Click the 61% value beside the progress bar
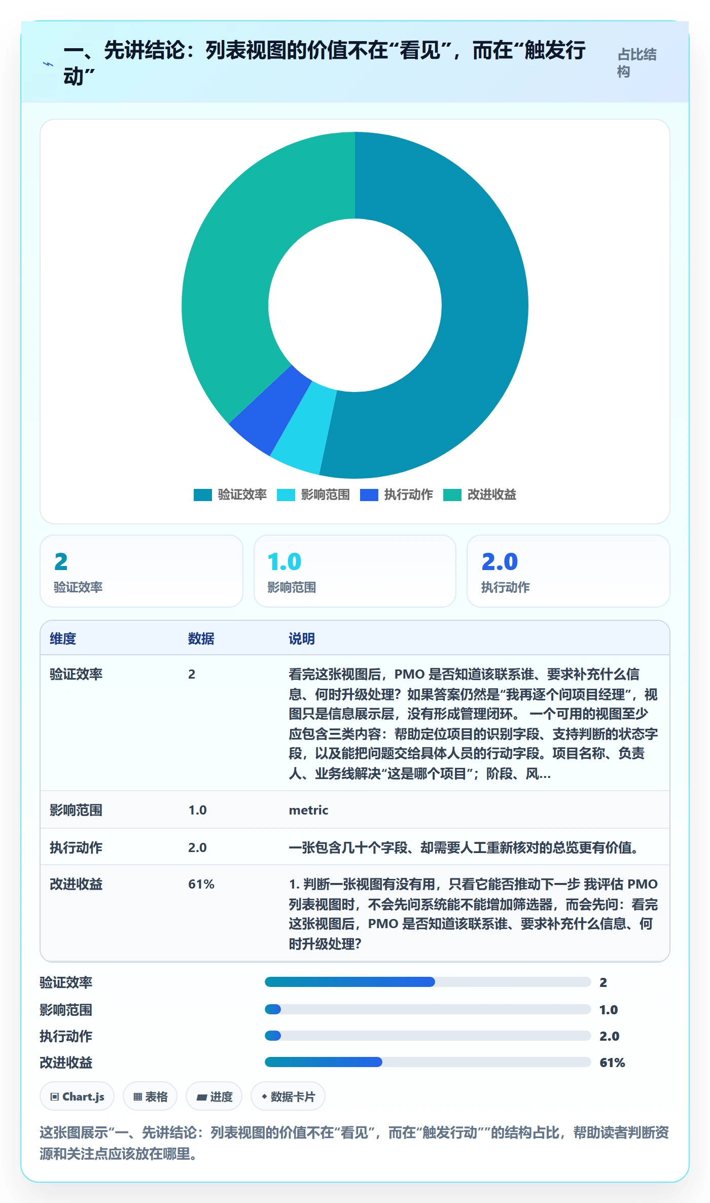The width and height of the screenshot is (710, 1203). click(612, 1063)
